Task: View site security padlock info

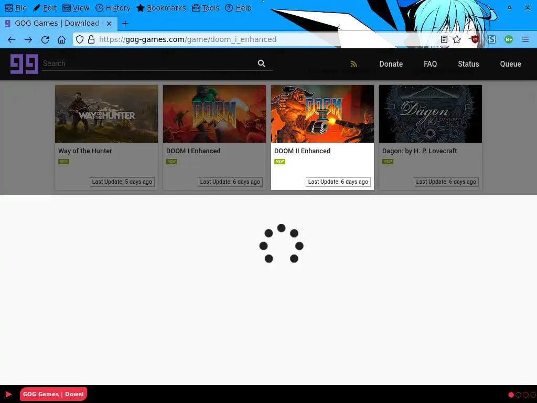Action: (x=91, y=39)
